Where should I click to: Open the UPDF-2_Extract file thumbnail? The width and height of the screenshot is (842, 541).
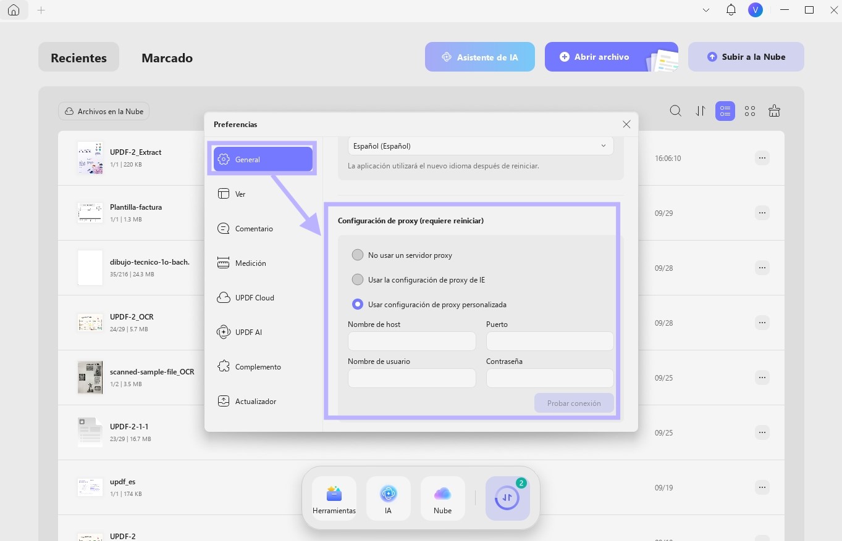coord(90,158)
